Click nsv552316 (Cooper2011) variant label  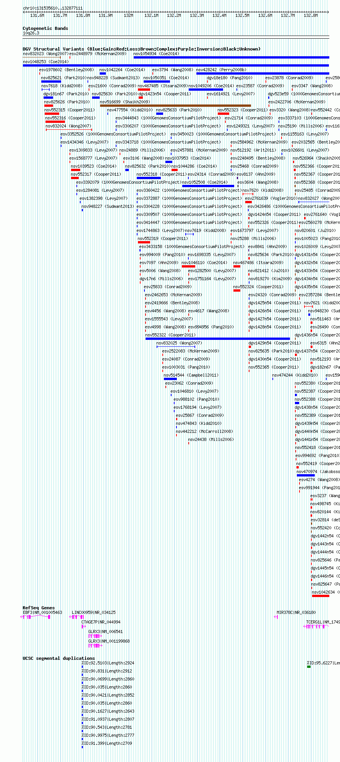(70, 118)
